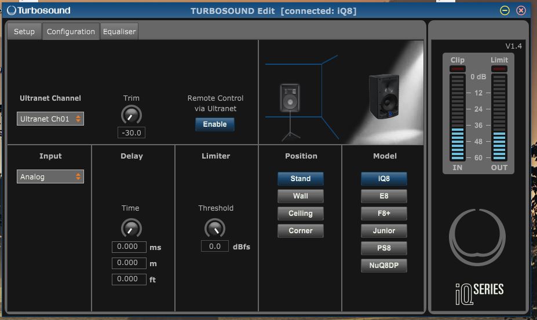The image size is (537, 320).
Task: Select the F8+ speaker model
Action: pyautogui.click(x=384, y=213)
